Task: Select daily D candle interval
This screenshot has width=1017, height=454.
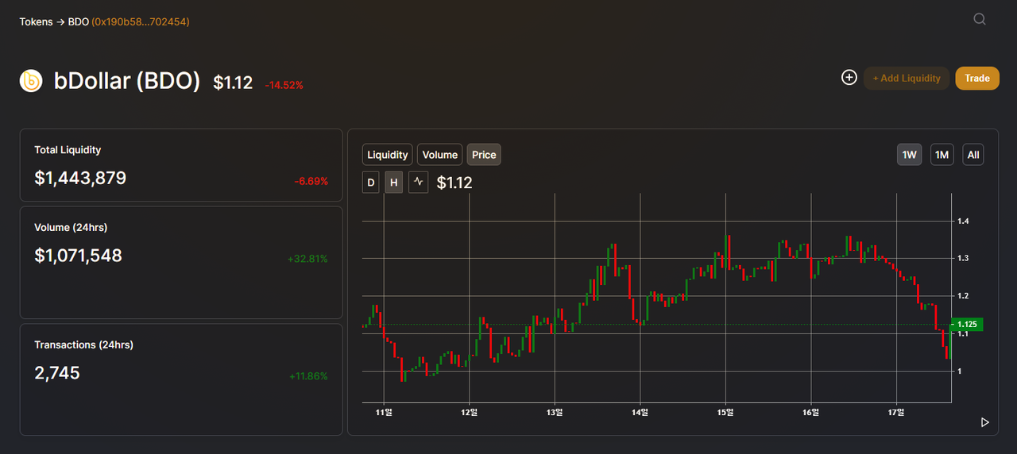Action: [x=370, y=183]
